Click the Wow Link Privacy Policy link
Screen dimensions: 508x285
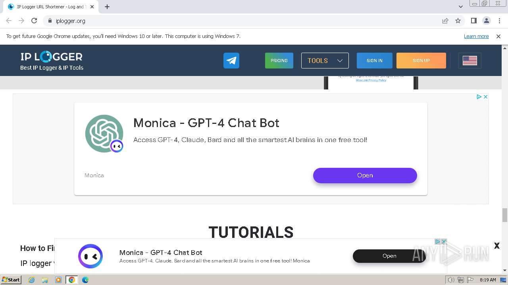coord(371,80)
